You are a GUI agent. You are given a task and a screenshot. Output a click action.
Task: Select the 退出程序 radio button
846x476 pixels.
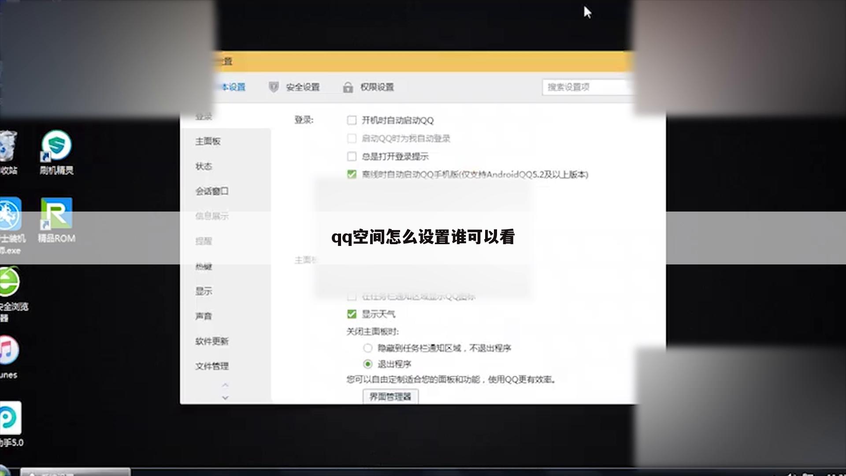[367, 364]
